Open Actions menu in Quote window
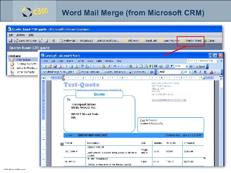Image resolution: width=231 pixels, height=173 pixels. click(x=21, y=35)
